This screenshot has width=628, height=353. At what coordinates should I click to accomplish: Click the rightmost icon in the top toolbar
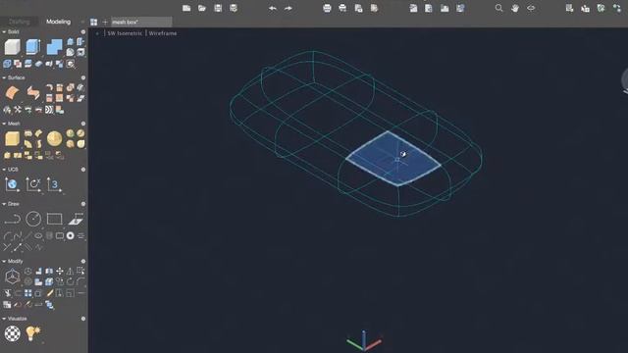pos(617,8)
